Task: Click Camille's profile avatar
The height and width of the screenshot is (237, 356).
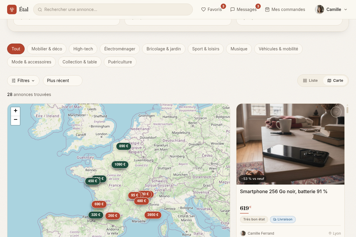Action: click(x=319, y=9)
